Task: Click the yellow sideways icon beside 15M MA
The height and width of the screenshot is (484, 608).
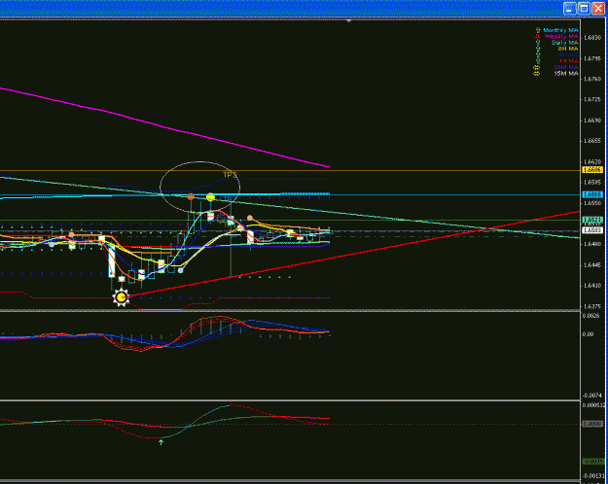Action: click(537, 73)
